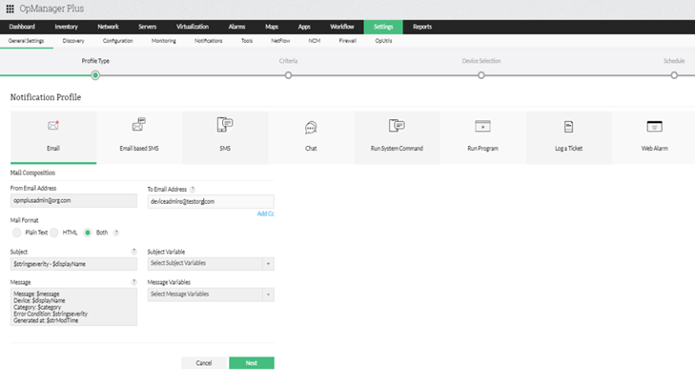Open the Servers menu

[147, 27]
